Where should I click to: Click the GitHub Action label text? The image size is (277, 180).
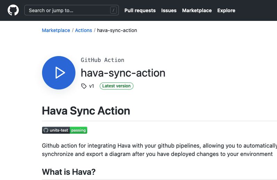point(103,60)
